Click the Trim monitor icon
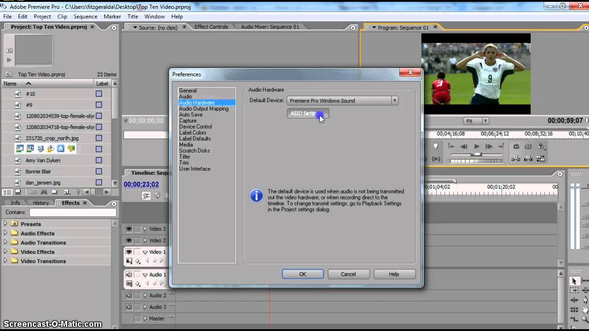 [x=541, y=159]
